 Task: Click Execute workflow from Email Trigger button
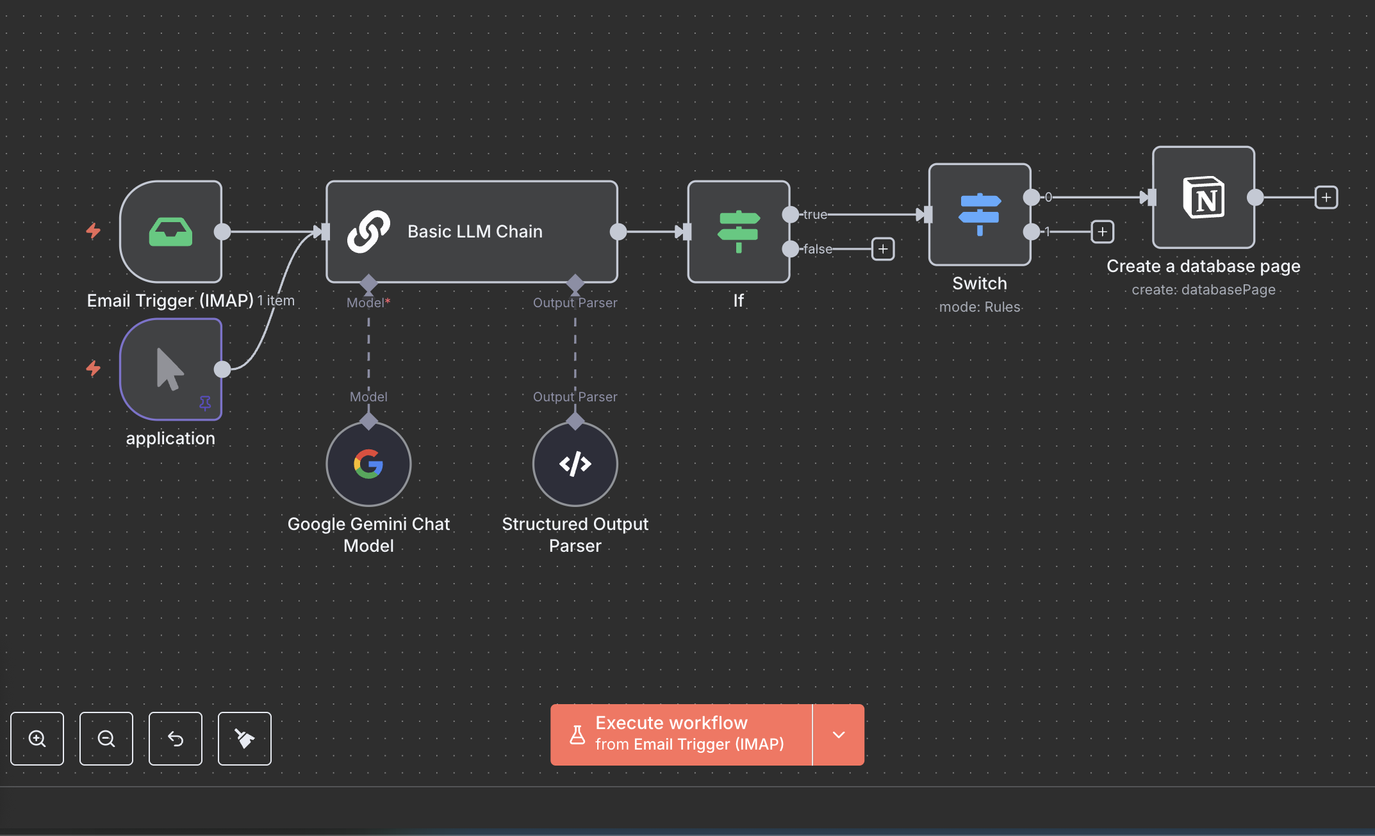tap(681, 735)
